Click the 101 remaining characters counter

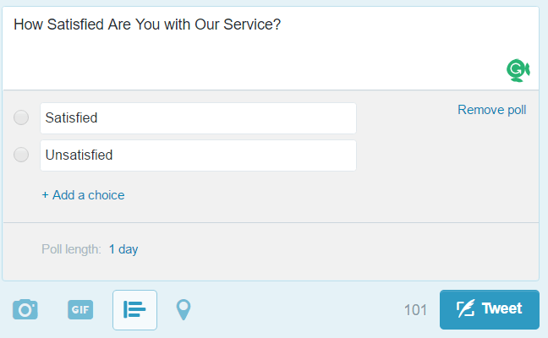pos(415,310)
